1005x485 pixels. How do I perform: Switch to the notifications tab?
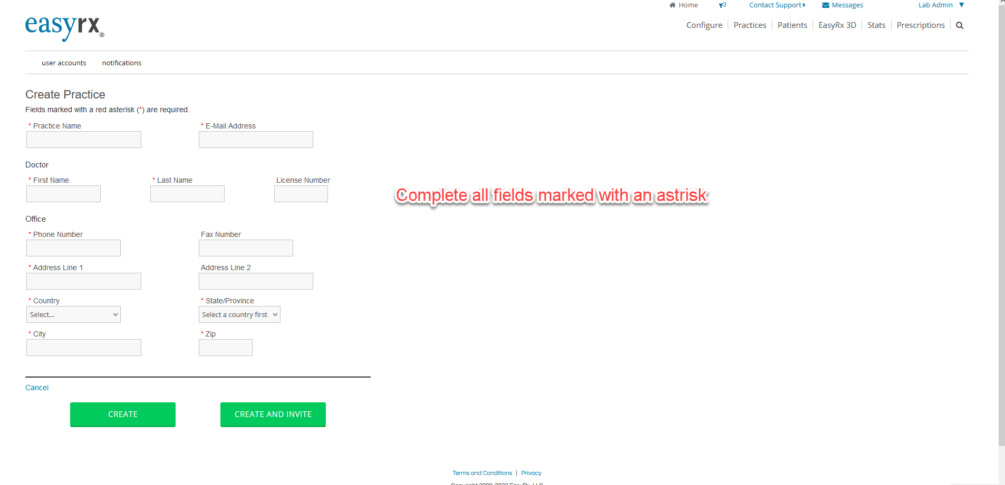tap(122, 63)
